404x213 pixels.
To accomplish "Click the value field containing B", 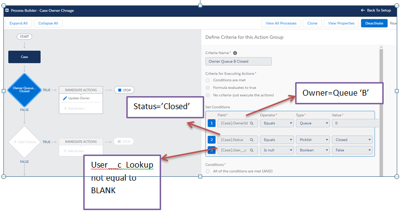I will click(355, 123).
